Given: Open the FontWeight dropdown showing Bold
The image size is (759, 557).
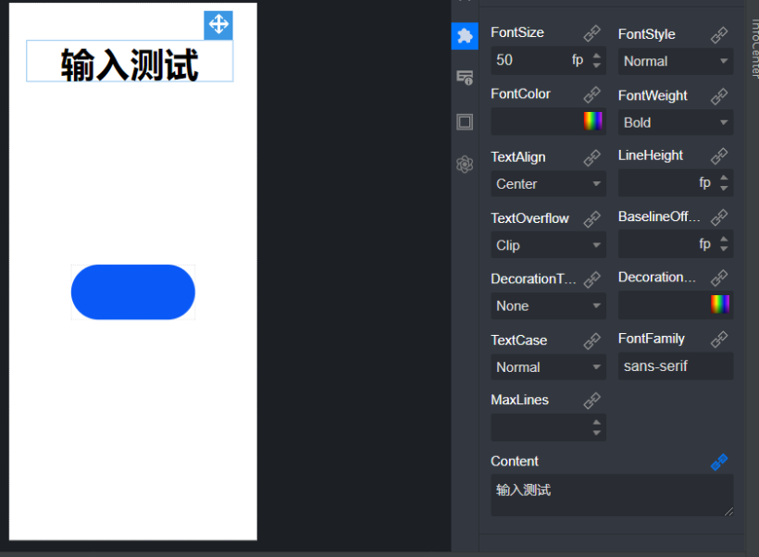Looking at the screenshot, I should coord(675,122).
